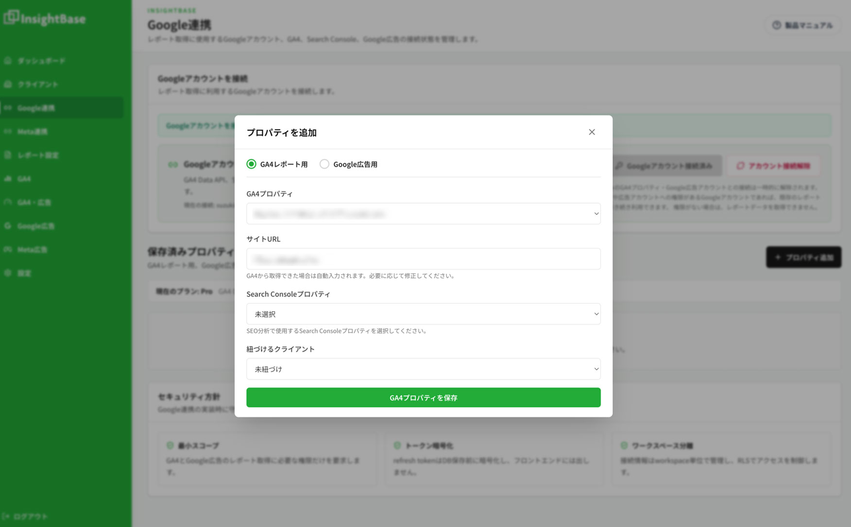Screen dimensions: 851x527
Task: Click the Googleアカウント接続済み button
Action: point(667,166)
